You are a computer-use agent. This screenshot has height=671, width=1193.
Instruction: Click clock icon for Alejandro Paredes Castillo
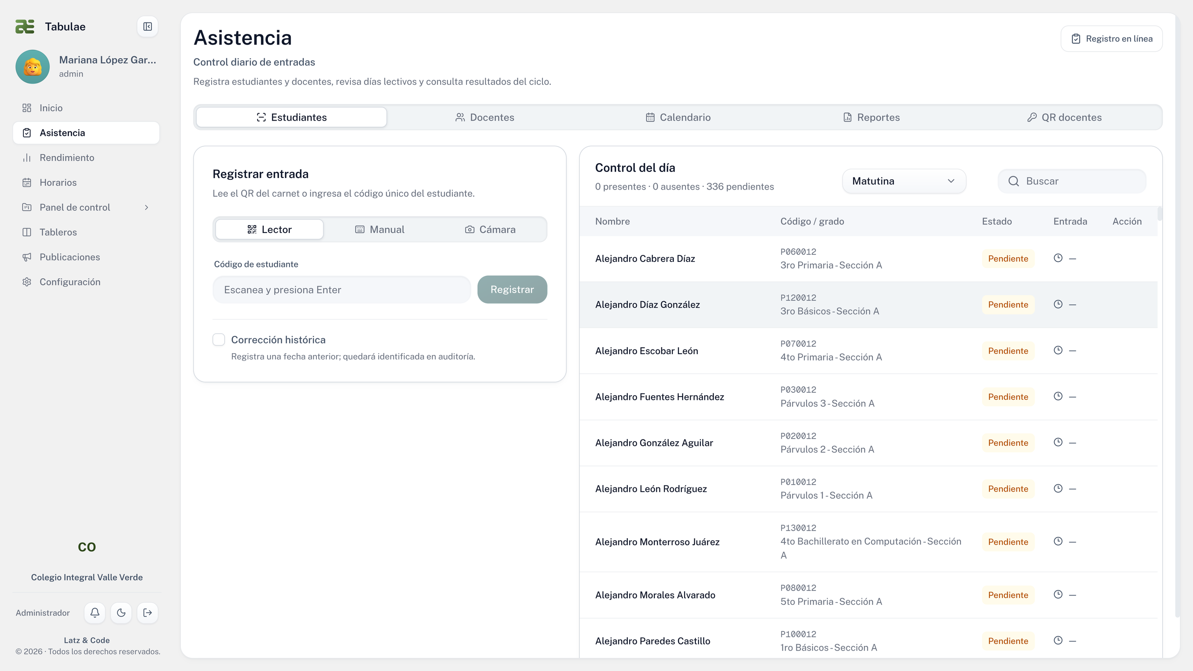point(1058,641)
